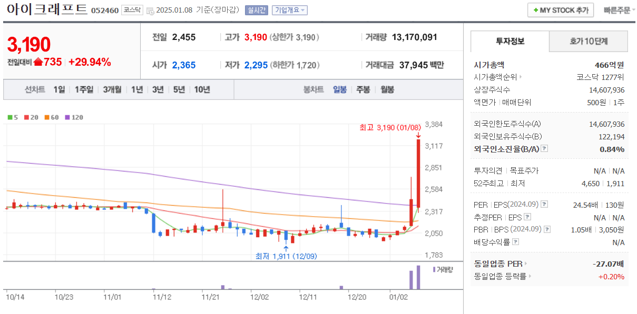Click the 최저 1,911 (12/09) chart marker

[x=286, y=256]
